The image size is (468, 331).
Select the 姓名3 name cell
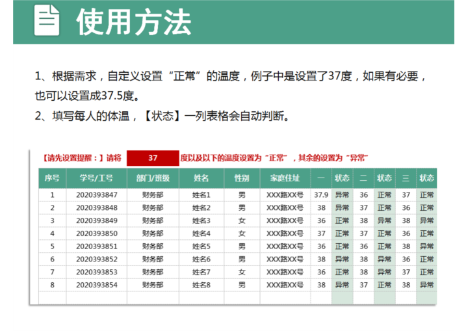coord(201,220)
